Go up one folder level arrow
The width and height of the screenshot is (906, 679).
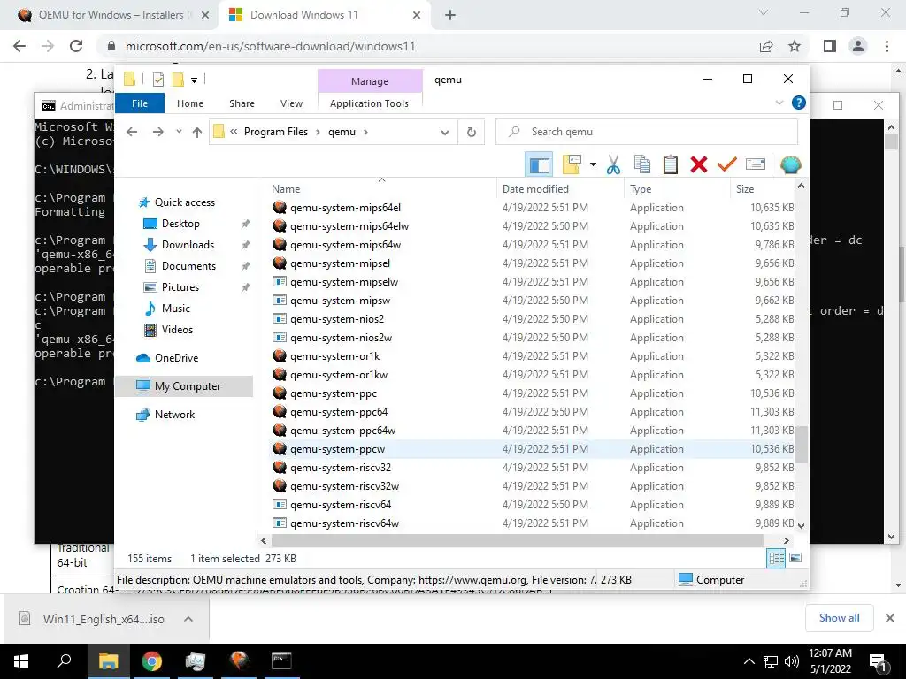coord(197,133)
